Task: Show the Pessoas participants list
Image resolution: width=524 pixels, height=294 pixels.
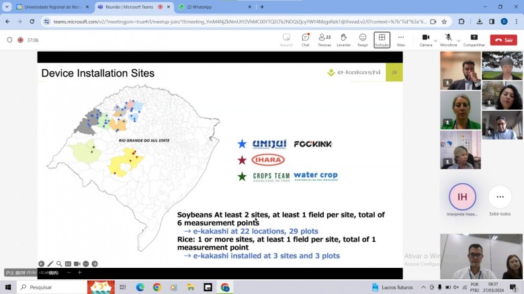Action: tap(324, 39)
